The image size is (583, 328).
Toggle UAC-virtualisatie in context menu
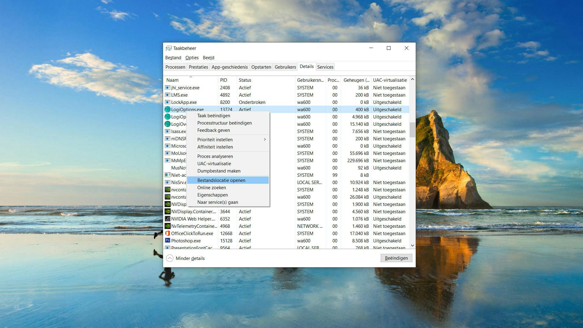pos(214,163)
